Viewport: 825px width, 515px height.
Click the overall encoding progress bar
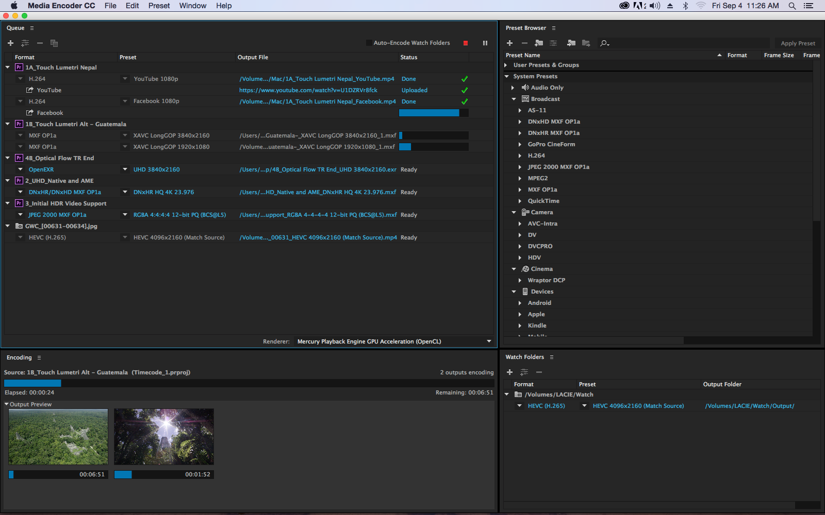pos(249,383)
